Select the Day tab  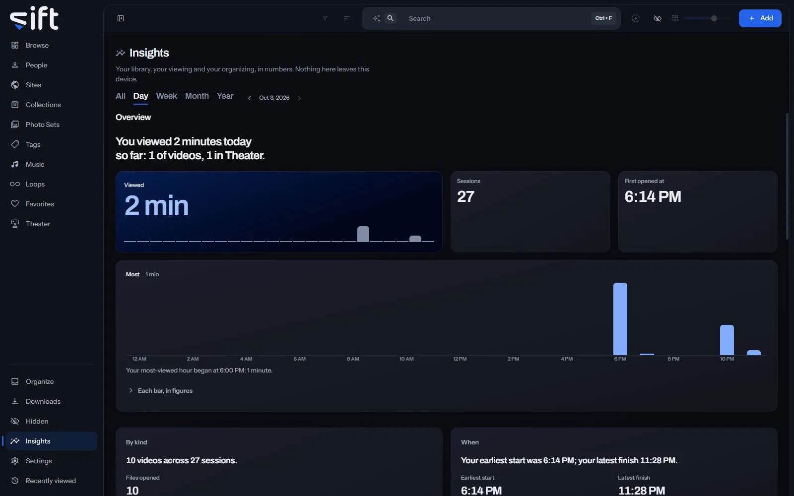(x=141, y=96)
